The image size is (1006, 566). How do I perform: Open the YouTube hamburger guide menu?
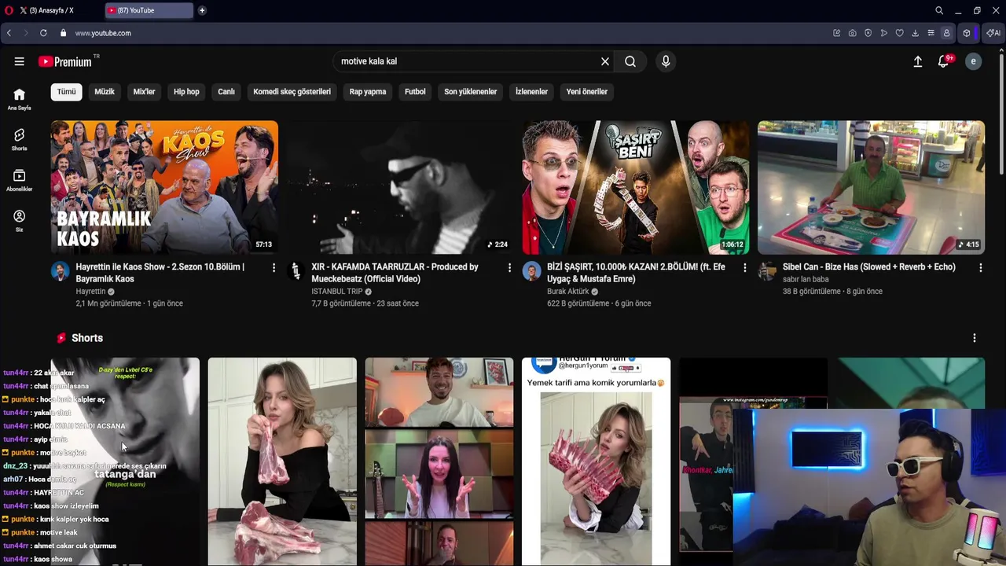click(19, 61)
